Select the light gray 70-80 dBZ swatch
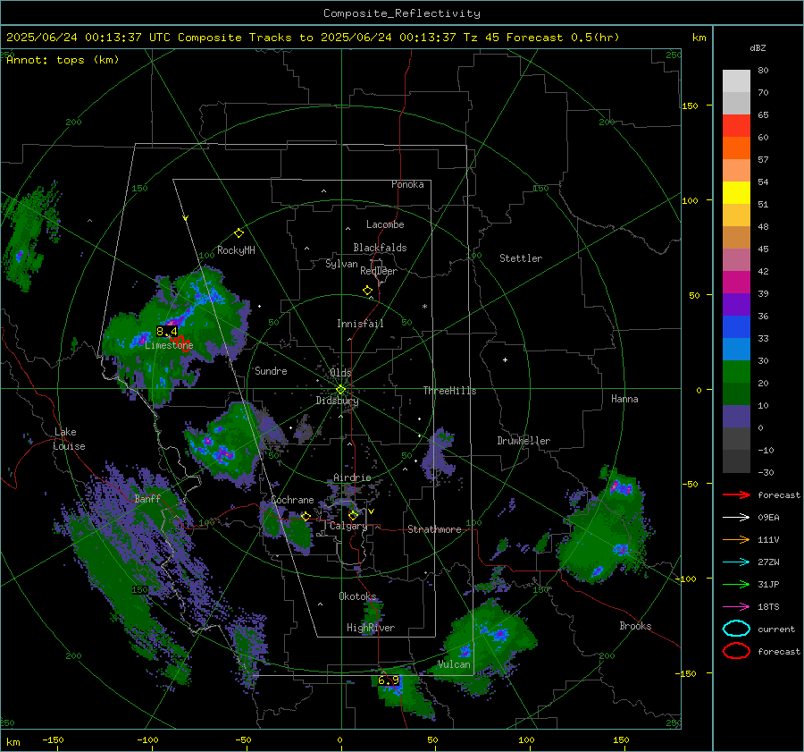Viewport: 804px width, 752px height. tap(736, 81)
